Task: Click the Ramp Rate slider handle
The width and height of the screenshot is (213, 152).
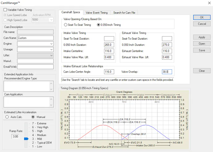Action: (26, 139)
